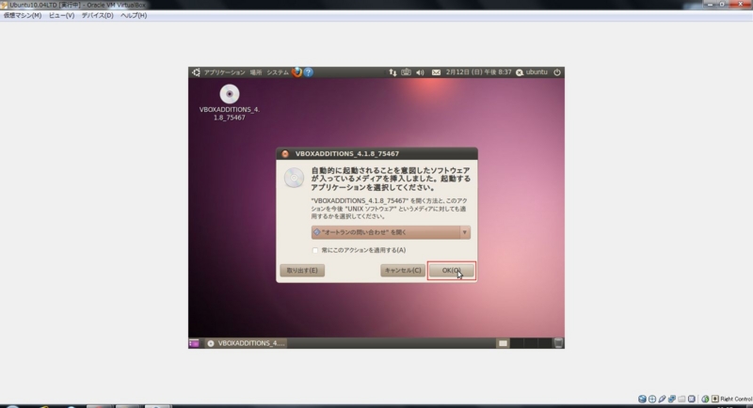Click the show desktop icon in bottom panel
753x408 pixels.
coord(194,343)
